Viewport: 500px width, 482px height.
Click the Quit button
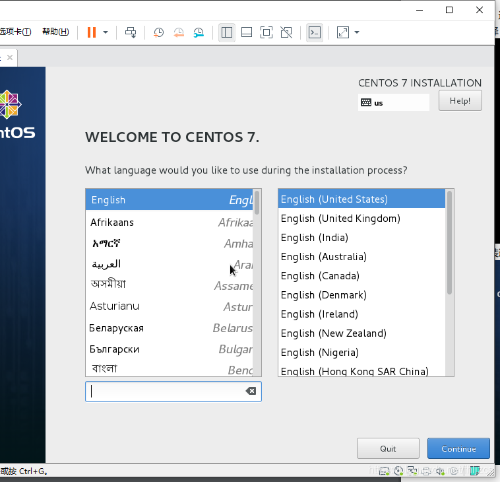coord(388,448)
